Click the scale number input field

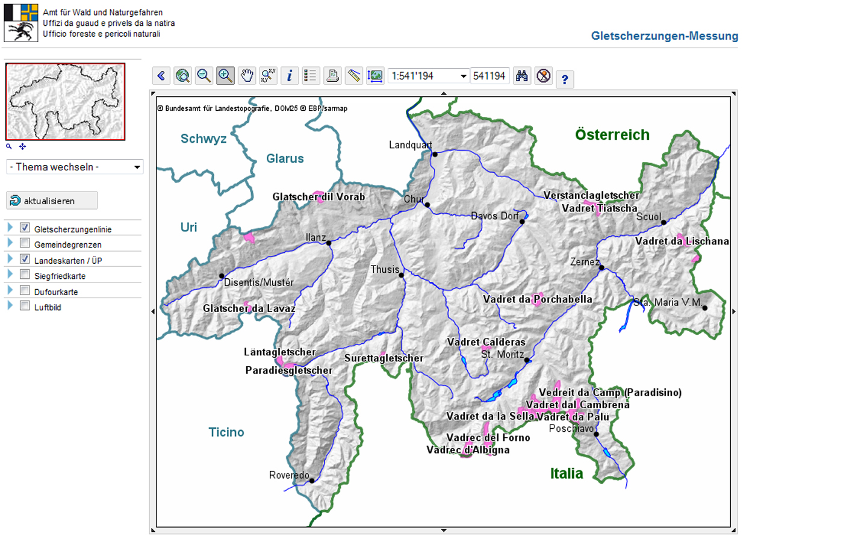coord(489,76)
